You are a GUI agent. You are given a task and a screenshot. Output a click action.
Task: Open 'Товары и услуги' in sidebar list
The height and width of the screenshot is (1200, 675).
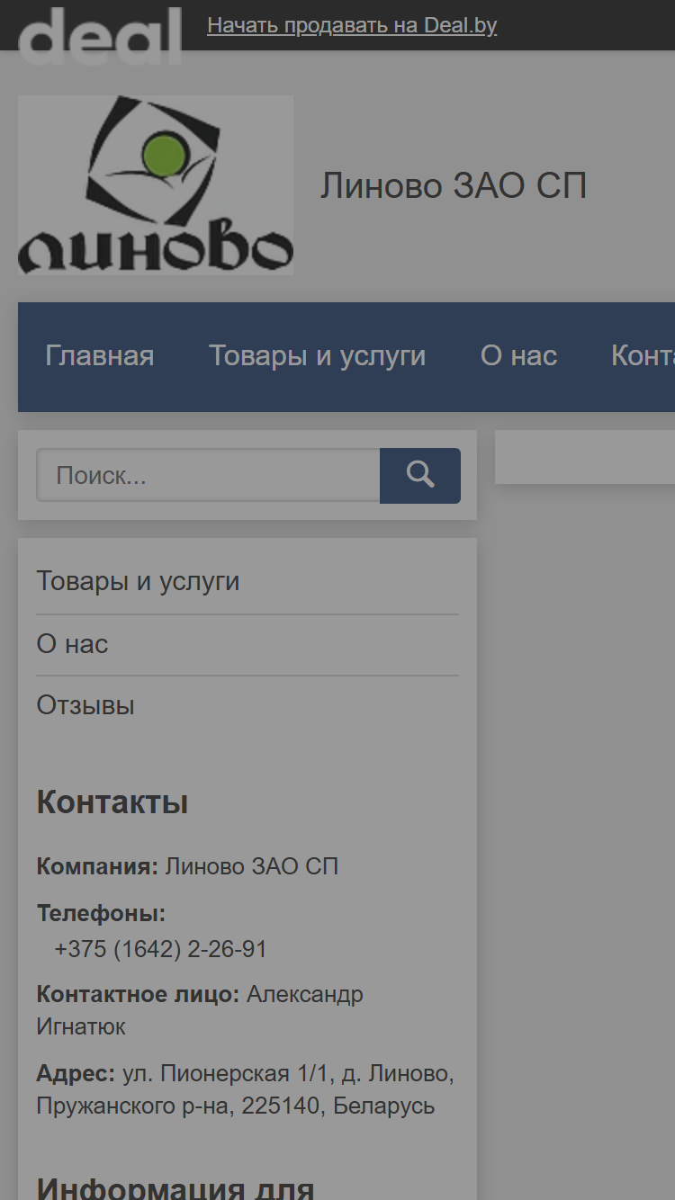click(x=138, y=581)
